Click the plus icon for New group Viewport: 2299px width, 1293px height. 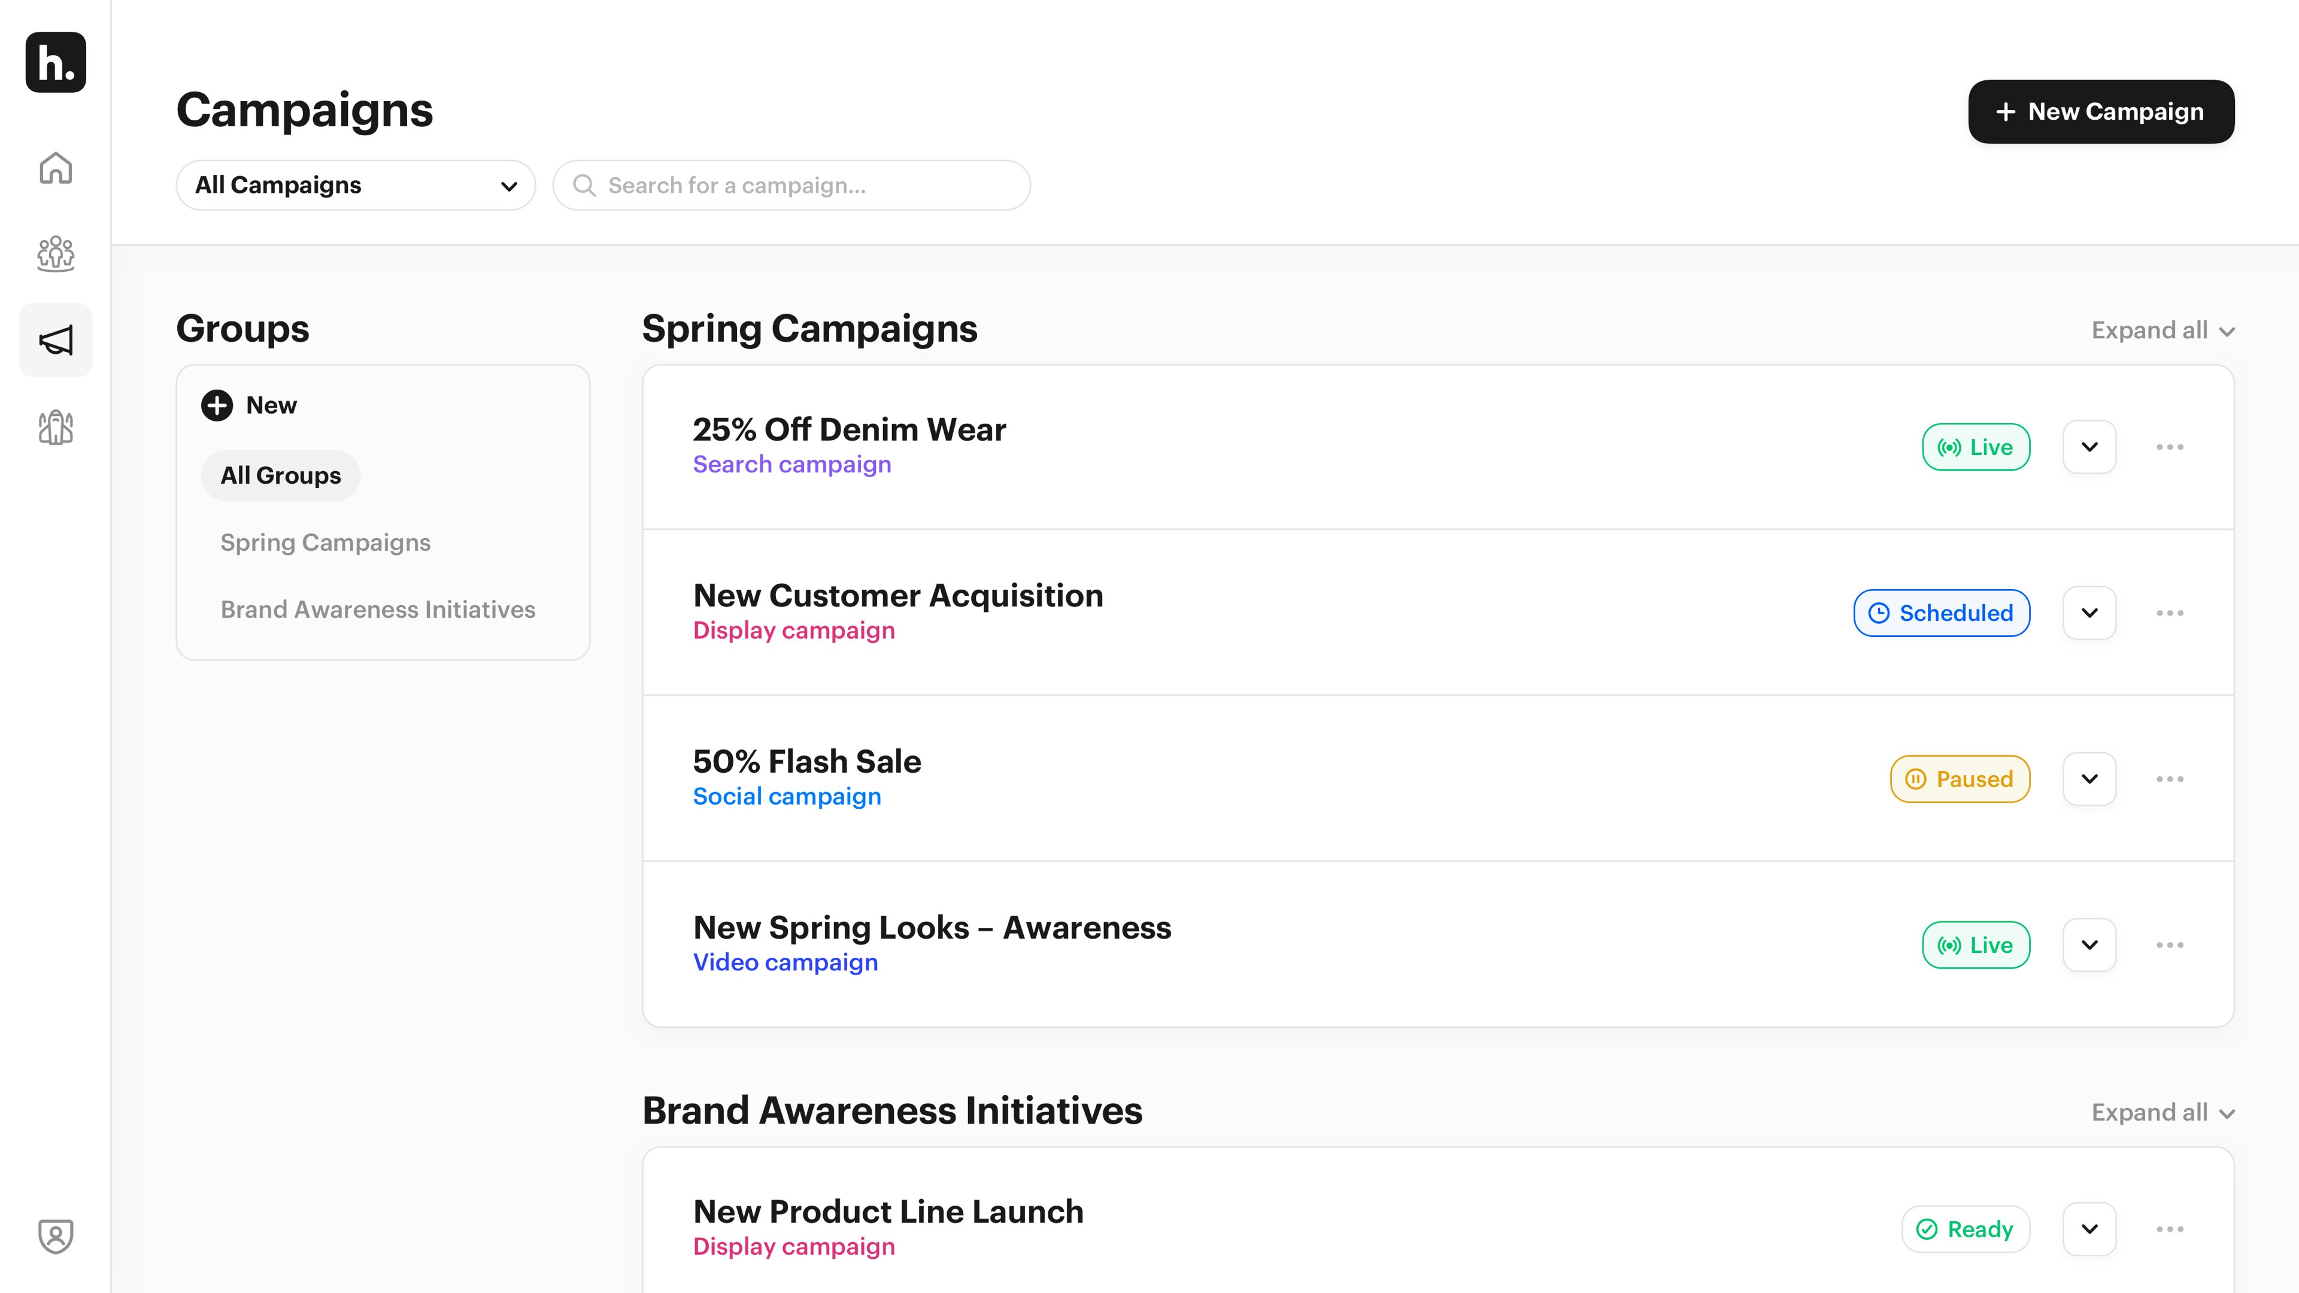coord(216,405)
